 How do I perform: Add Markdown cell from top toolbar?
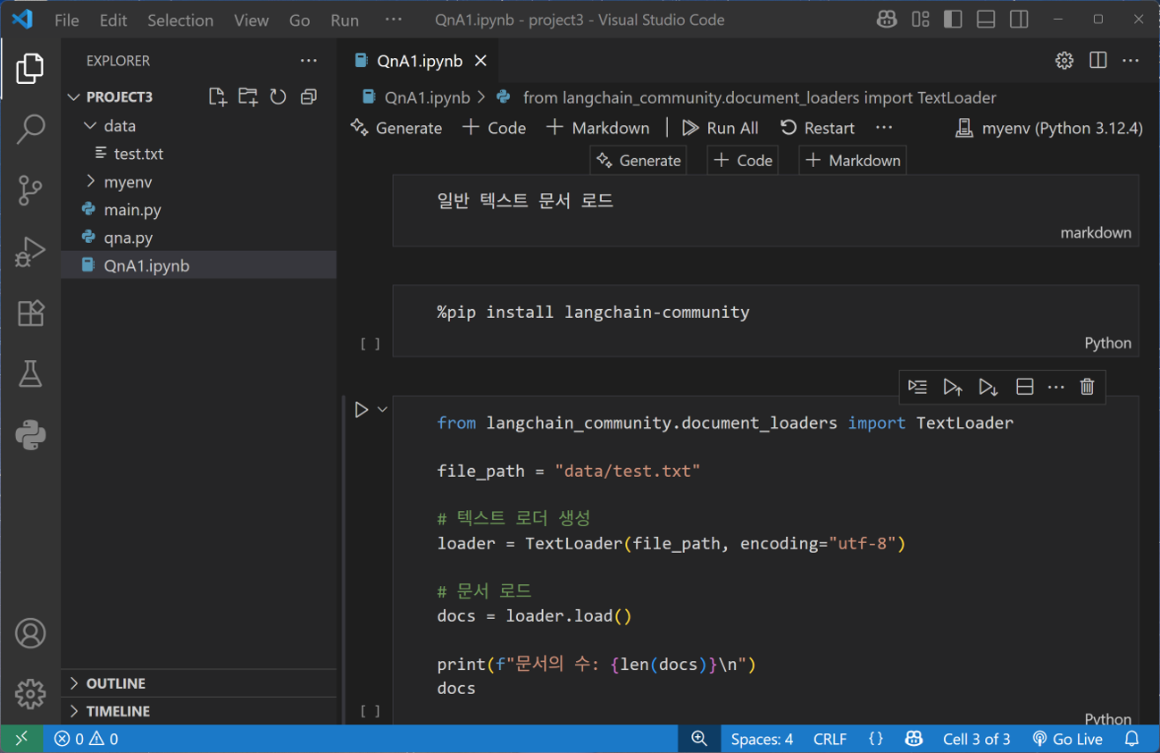point(597,128)
